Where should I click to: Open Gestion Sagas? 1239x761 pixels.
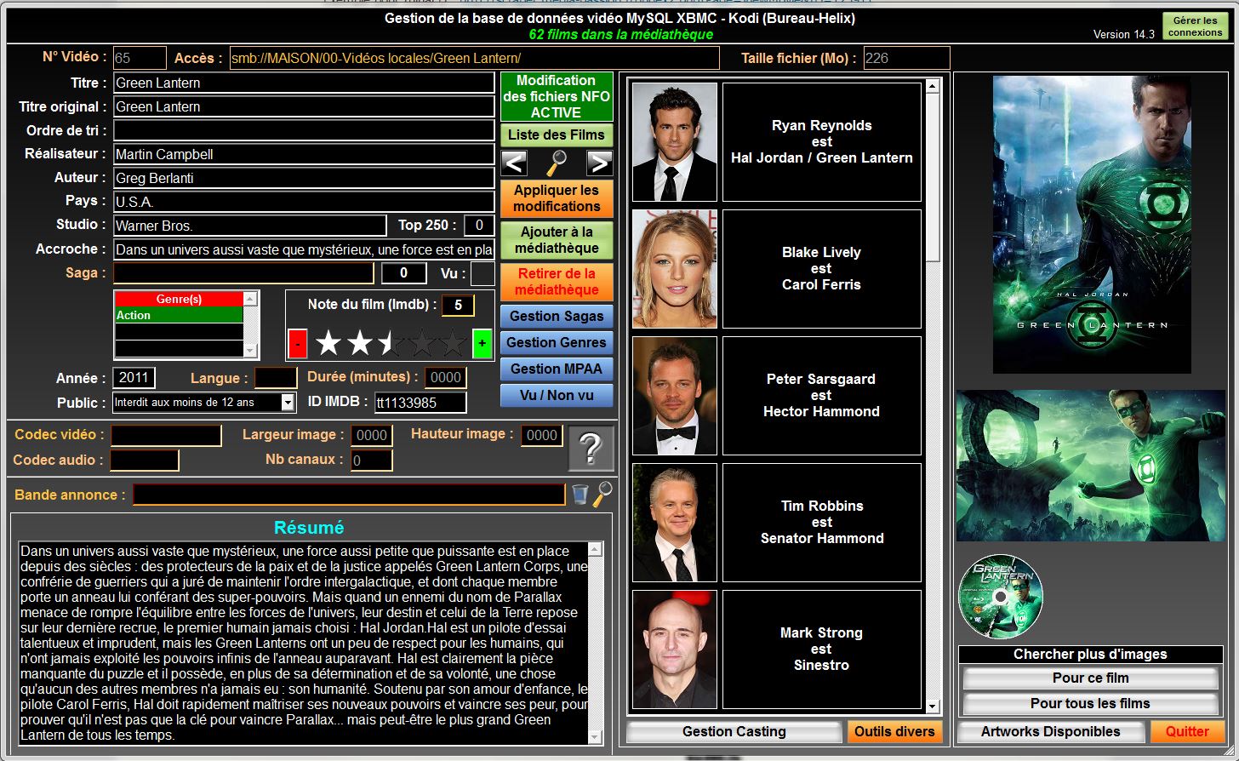[557, 316]
